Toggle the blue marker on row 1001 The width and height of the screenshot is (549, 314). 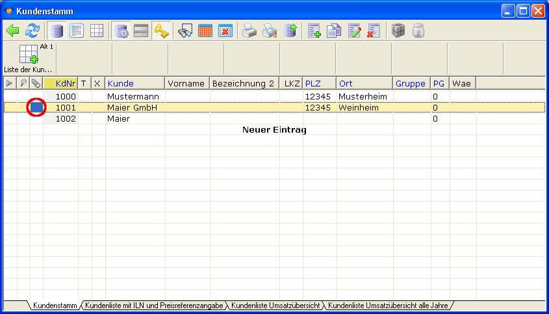[x=36, y=107]
